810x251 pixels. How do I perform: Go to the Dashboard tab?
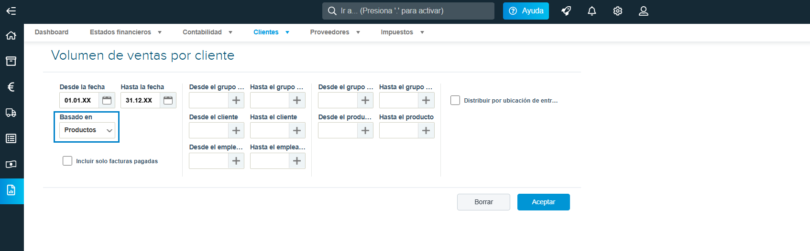tap(52, 32)
